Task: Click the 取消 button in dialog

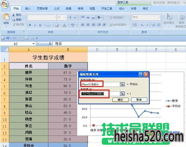Action: [139, 100]
